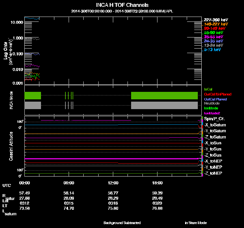Click the magenta 35-55 keV legend label
The image size is (244, 228).
point(213,37)
